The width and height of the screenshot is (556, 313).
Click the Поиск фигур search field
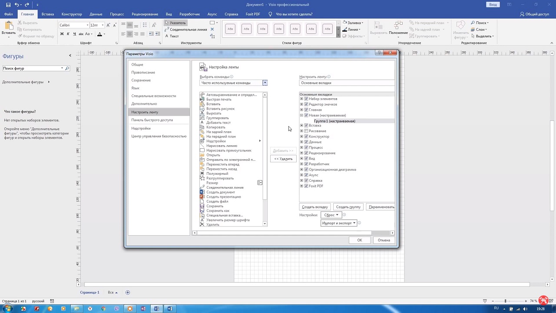31,68
